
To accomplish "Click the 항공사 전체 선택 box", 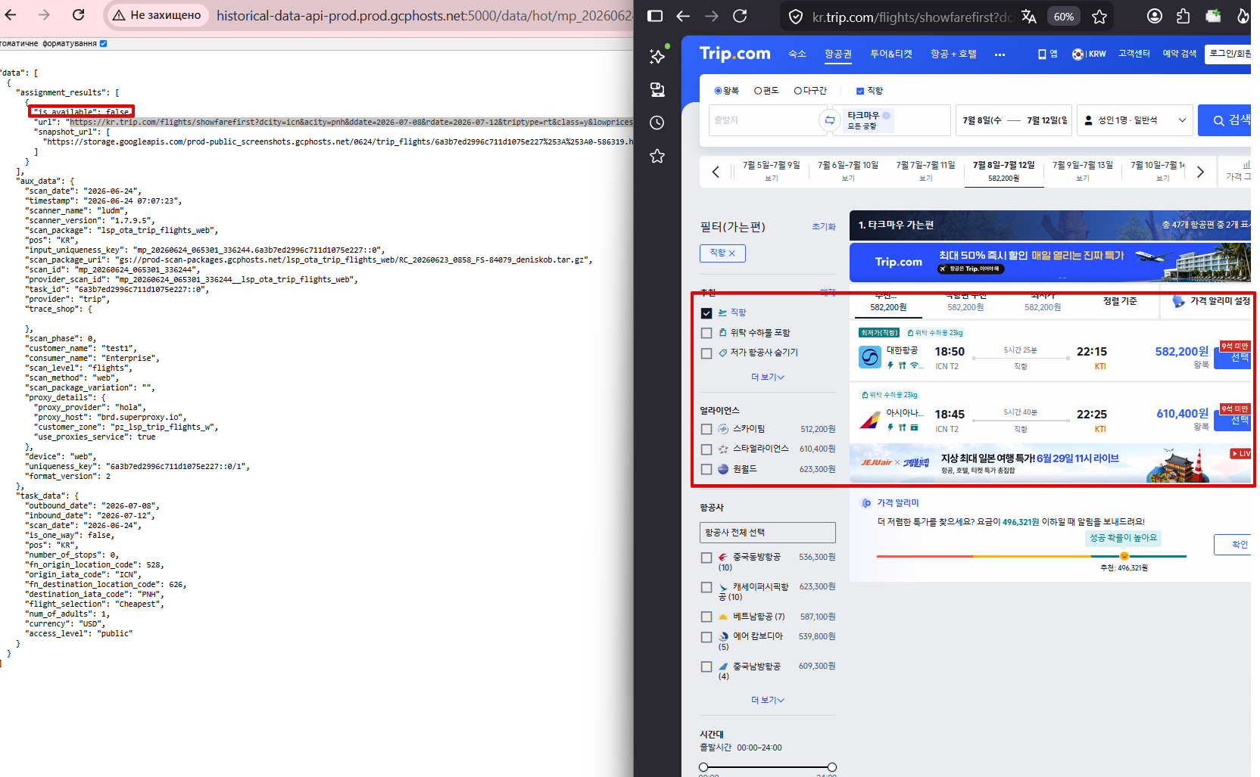I will [768, 533].
